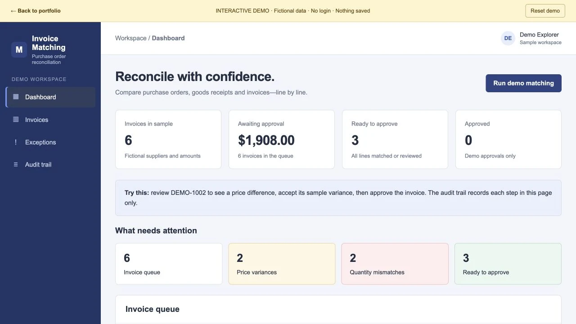This screenshot has height=324, width=576.
Task: Select the Approved stat card
Action: pos(508,139)
